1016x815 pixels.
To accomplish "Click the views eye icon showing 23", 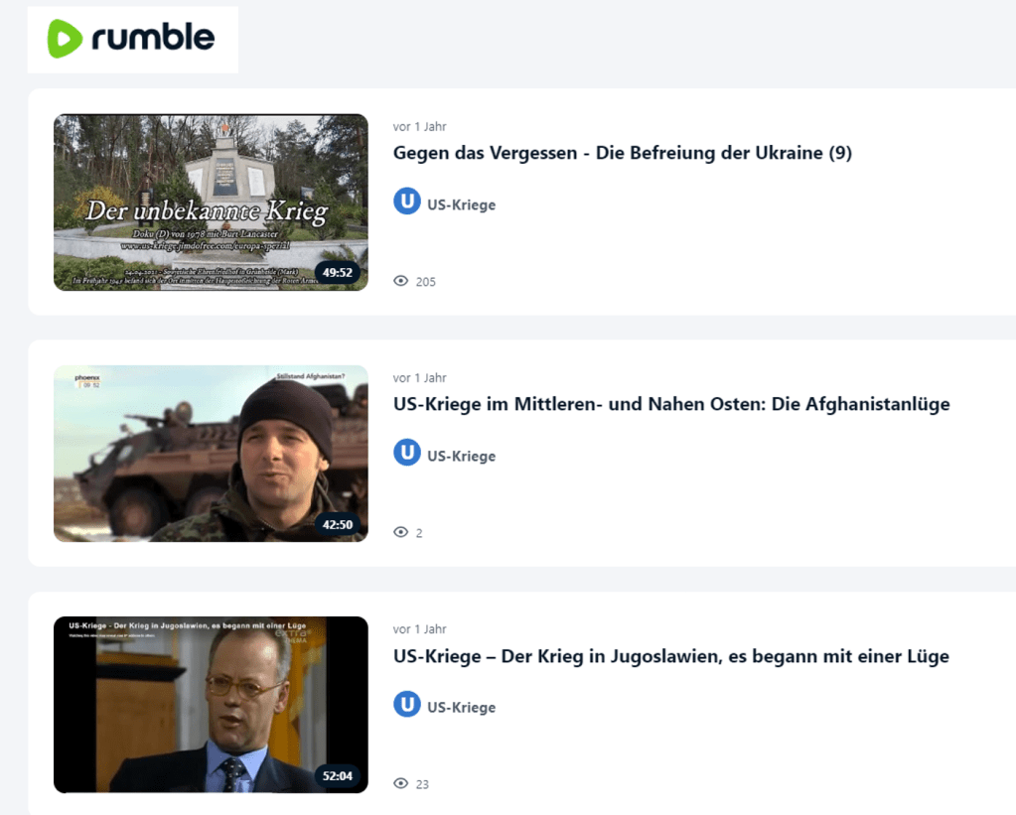I will point(401,784).
